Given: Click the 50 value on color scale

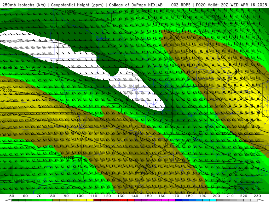Looking at the screenshot, I should pyautogui.click(x=12, y=196).
